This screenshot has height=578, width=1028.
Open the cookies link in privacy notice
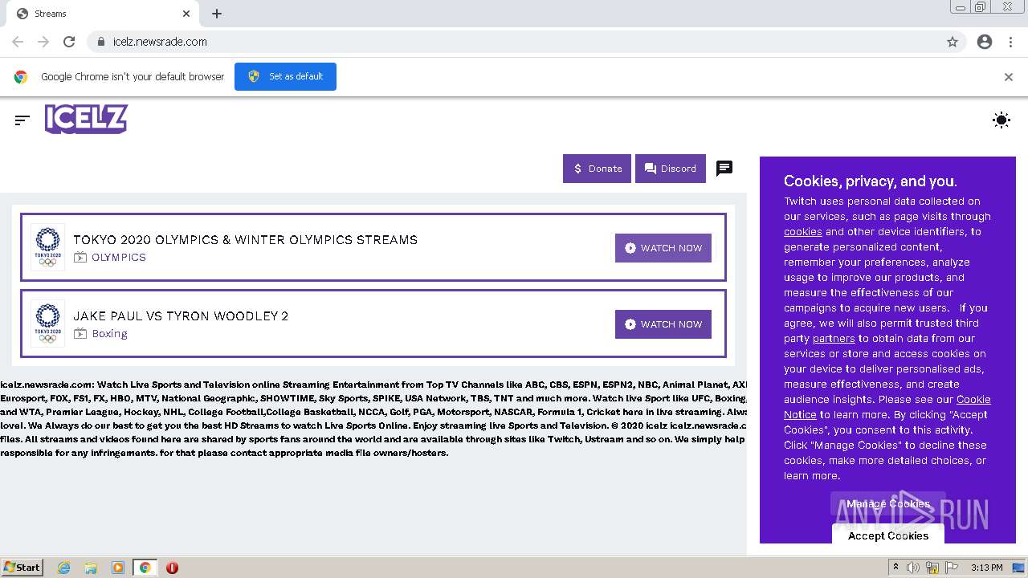point(803,232)
